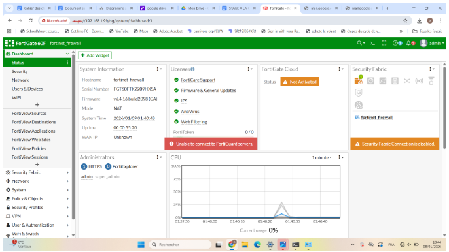
Task: Open Web Filtering license link
Action: 194,122
